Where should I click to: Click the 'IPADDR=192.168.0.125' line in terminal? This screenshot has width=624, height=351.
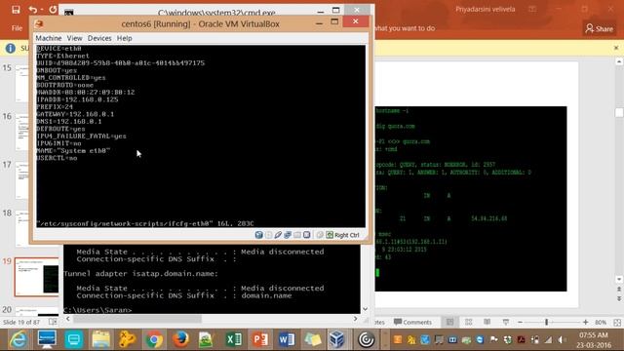(77, 99)
